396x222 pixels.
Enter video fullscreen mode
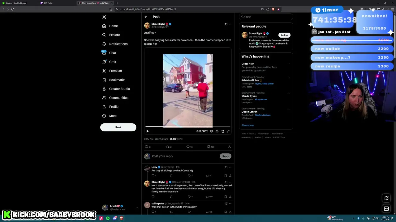coord(228,131)
